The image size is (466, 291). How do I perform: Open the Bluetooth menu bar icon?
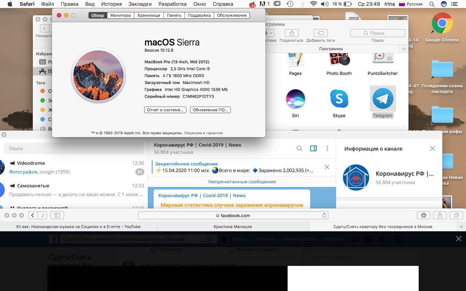point(303,4)
